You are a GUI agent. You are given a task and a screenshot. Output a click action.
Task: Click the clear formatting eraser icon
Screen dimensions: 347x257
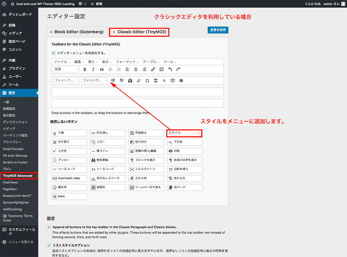pos(138,80)
